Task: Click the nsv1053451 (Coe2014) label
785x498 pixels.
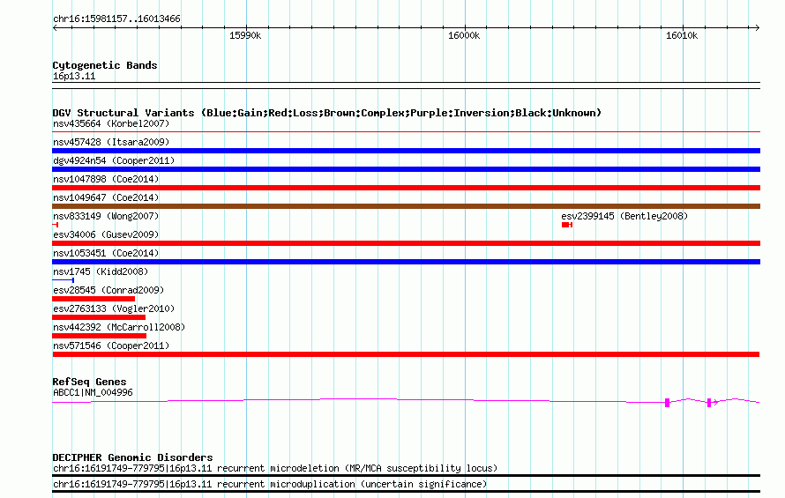Action: [x=106, y=253]
